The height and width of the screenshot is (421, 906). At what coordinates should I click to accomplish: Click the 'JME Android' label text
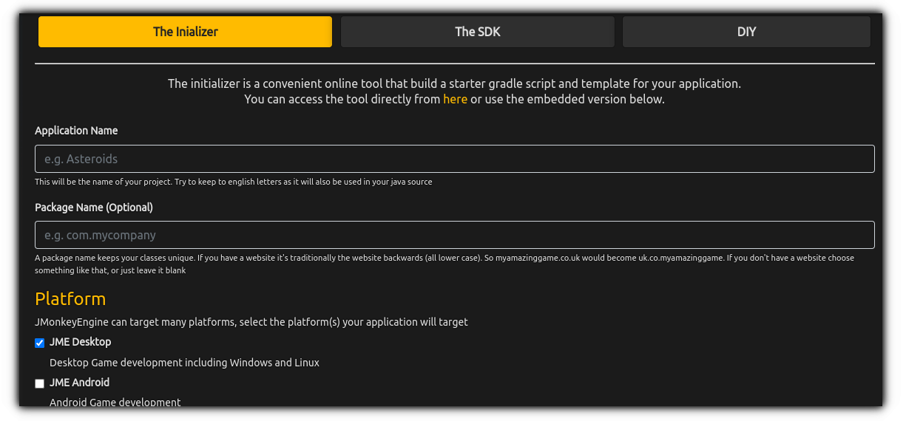coord(79,383)
